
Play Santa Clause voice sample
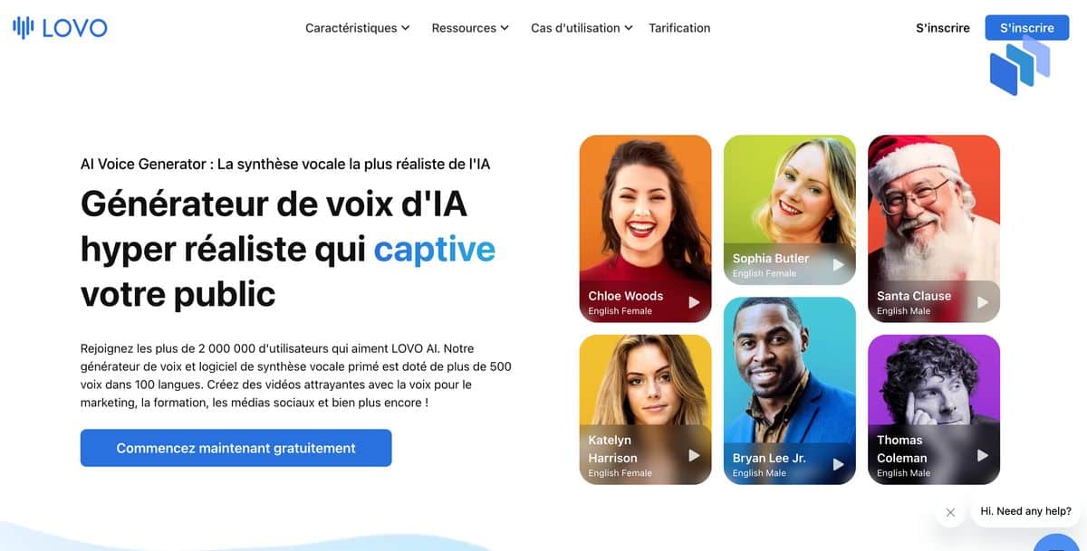(983, 302)
